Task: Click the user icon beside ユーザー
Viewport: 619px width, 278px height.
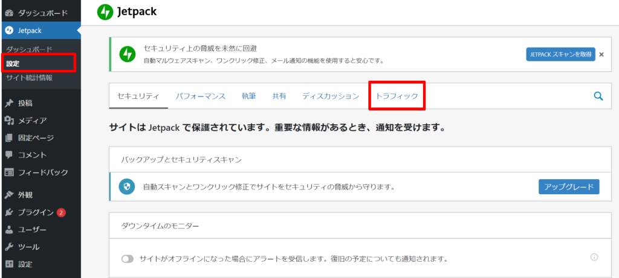Action: click(x=9, y=230)
